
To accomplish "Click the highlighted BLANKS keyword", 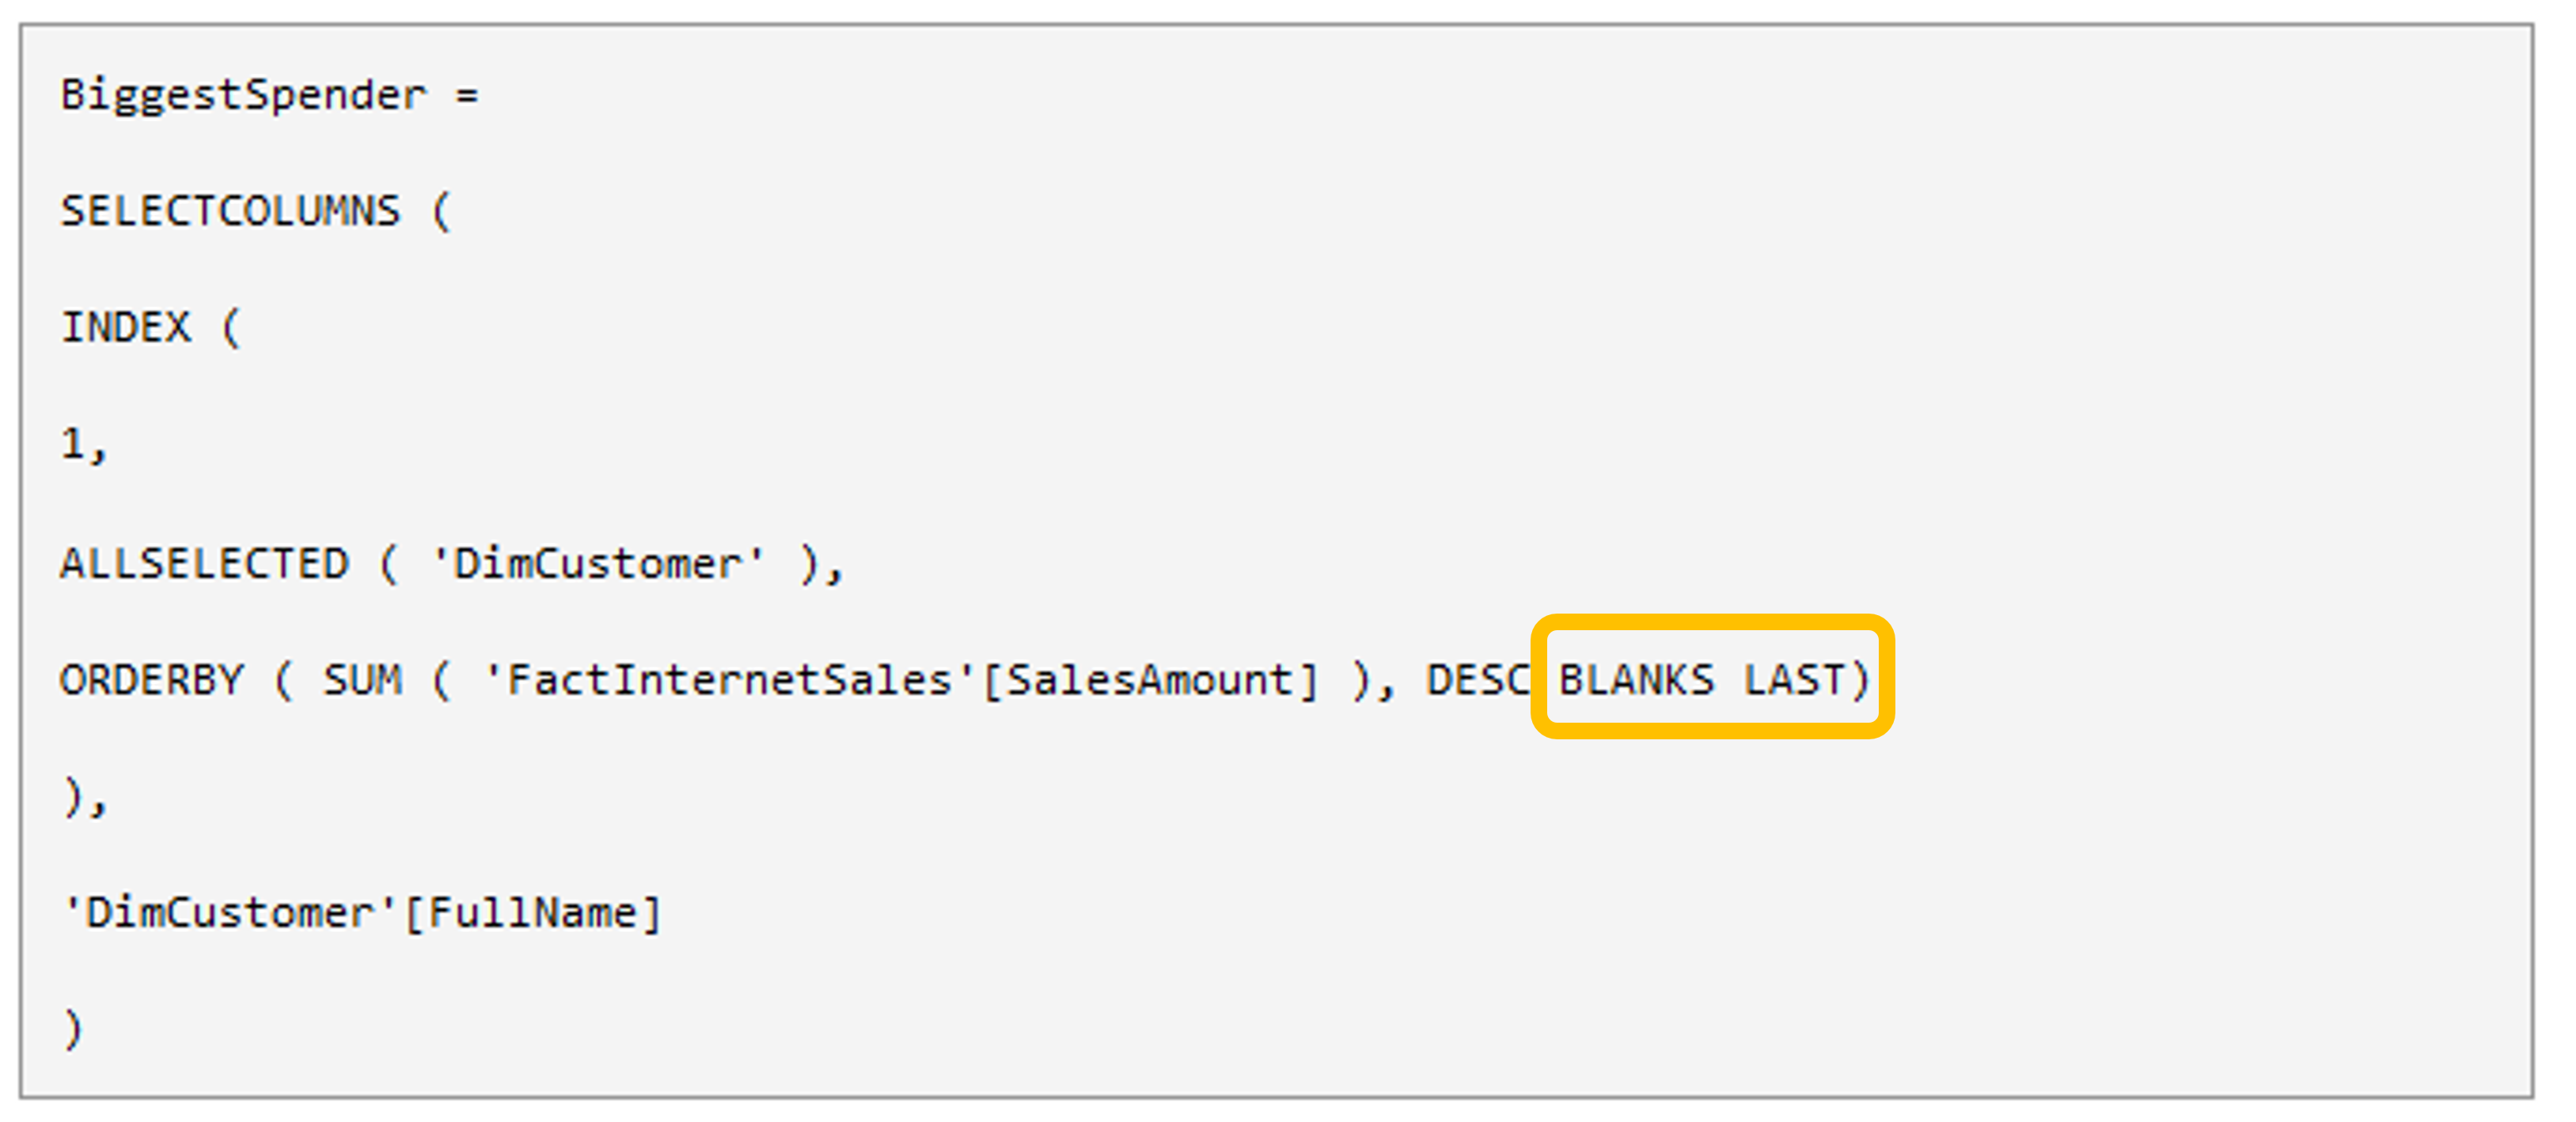I will point(1636,679).
